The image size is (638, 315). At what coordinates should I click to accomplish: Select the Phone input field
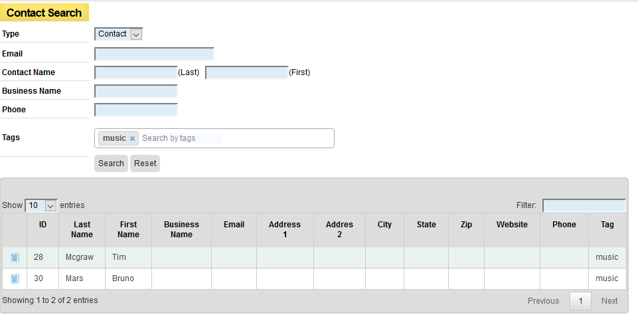coord(135,110)
